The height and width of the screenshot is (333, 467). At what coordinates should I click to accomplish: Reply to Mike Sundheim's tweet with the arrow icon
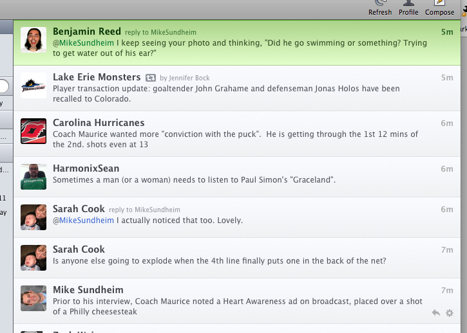coord(436,312)
